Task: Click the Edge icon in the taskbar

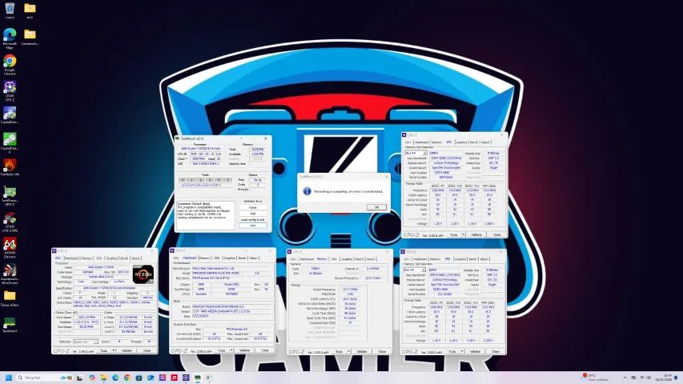Action: click(115, 378)
